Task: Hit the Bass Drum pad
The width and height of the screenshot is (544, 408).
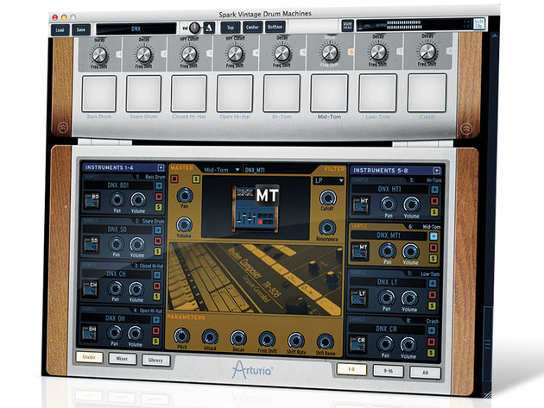Action: (99, 94)
